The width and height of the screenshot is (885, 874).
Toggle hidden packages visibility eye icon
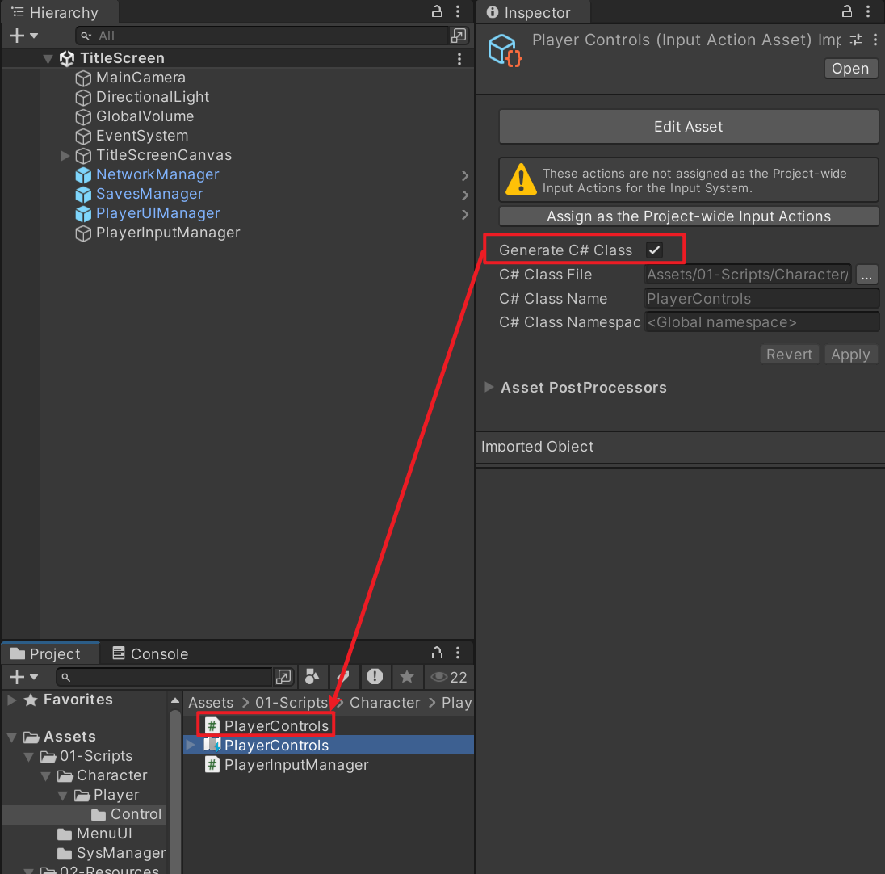click(x=449, y=677)
